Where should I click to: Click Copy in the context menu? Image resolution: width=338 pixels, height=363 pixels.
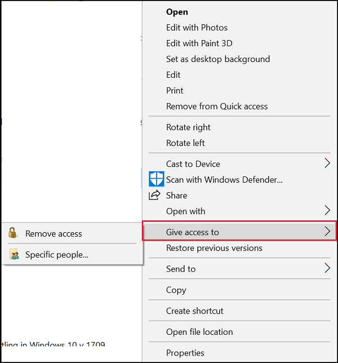[176, 290]
